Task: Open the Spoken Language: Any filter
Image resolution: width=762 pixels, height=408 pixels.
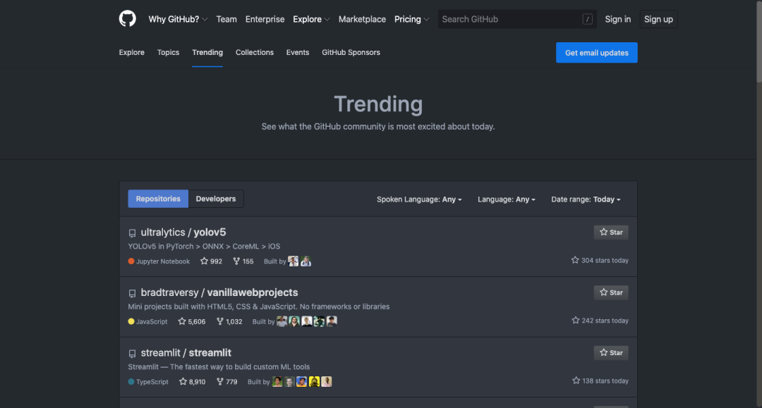Action: [419, 199]
